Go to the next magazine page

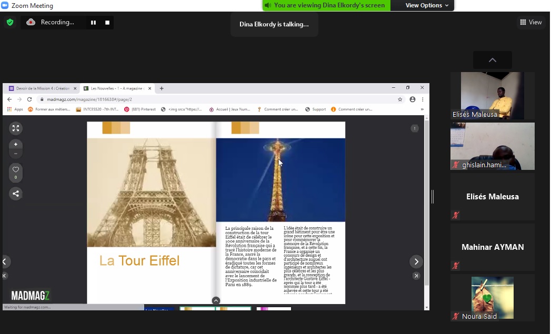[416, 261]
